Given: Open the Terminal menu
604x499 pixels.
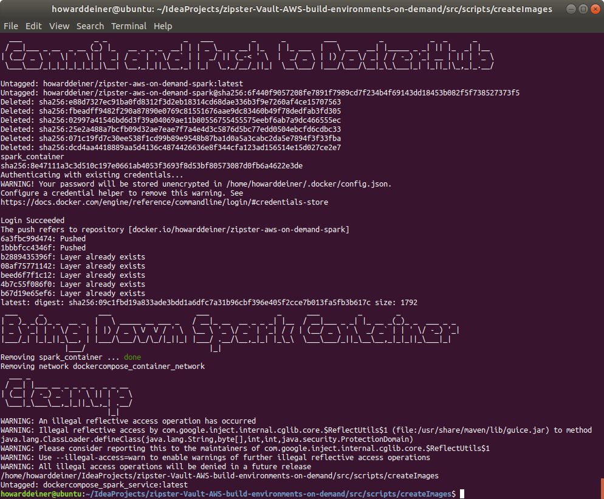Looking at the screenshot, I should pos(129,26).
